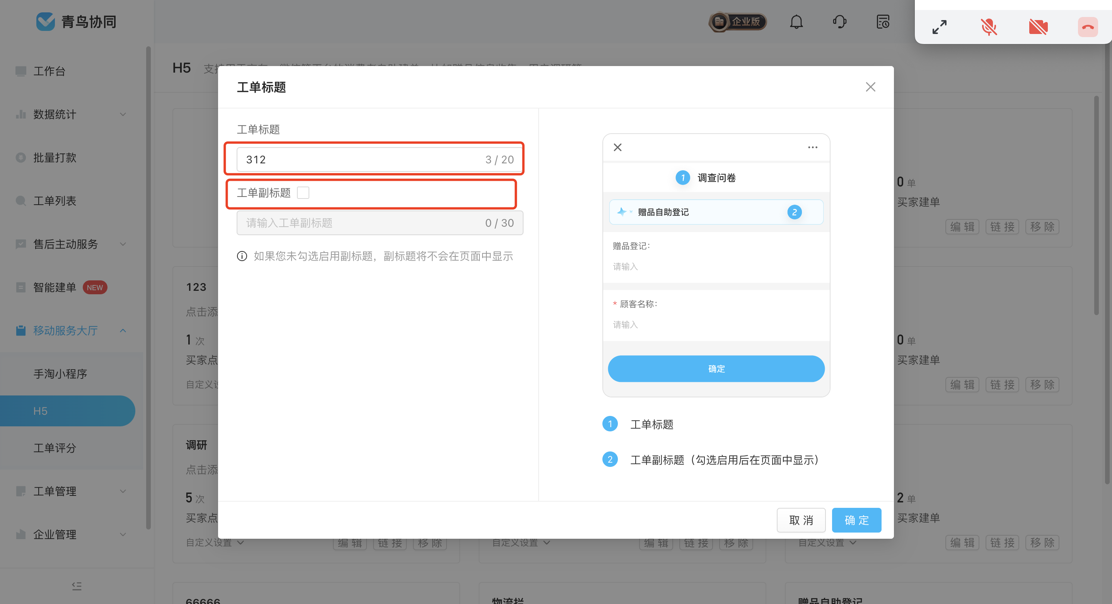
Task: Expand the call window to fullscreen
Action: [939, 27]
